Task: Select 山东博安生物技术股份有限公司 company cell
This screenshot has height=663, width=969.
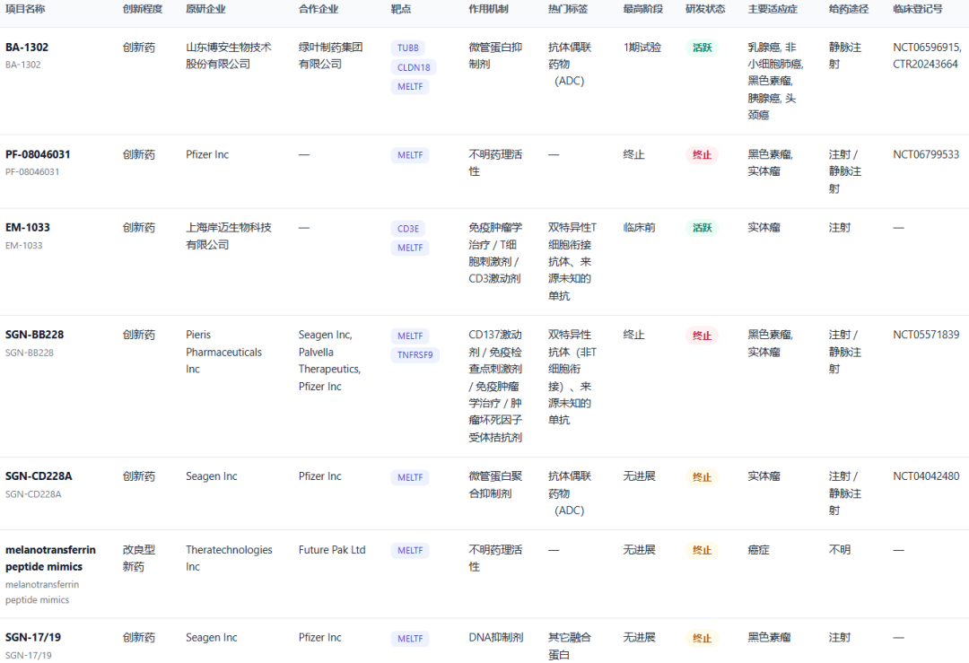Action: [229, 56]
